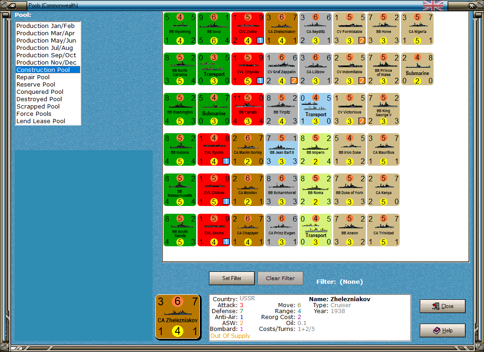Pick the BB Iron Duke counter
This screenshot has width=484, height=352.
click(x=350, y=150)
